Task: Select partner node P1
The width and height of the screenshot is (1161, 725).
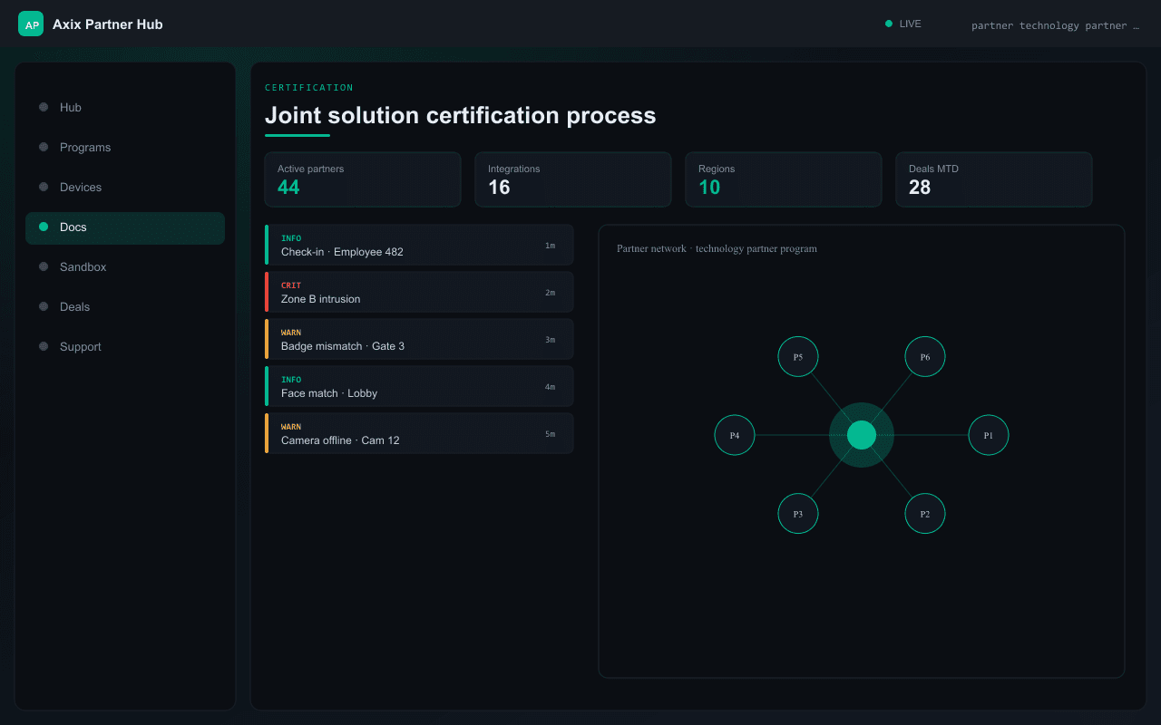Action: [x=989, y=435]
